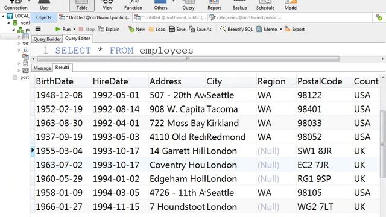Image resolution: width=386 pixels, height=217 pixels.
Task: Expand the Tables tree node
Action: [19, 37]
